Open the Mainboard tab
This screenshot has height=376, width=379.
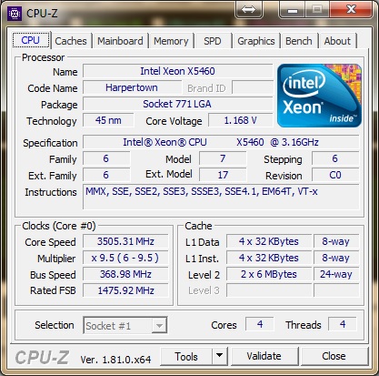pyautogui.click(x=120, y=41)
